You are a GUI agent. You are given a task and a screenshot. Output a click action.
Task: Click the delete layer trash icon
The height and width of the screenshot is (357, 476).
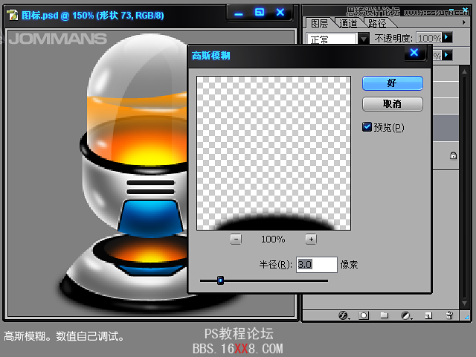pyautogui.click(x=449, y=315)
